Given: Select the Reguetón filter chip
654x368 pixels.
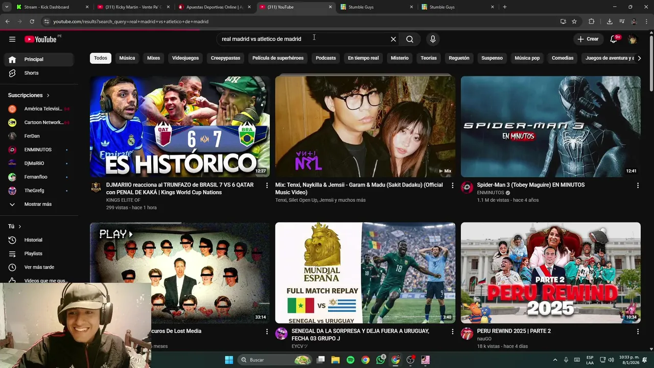Looking at the screenshot, I should (459, 58).
